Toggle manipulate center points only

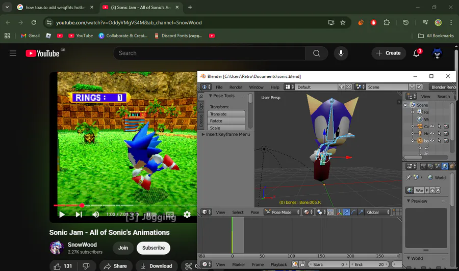click(x=330, y=212)
